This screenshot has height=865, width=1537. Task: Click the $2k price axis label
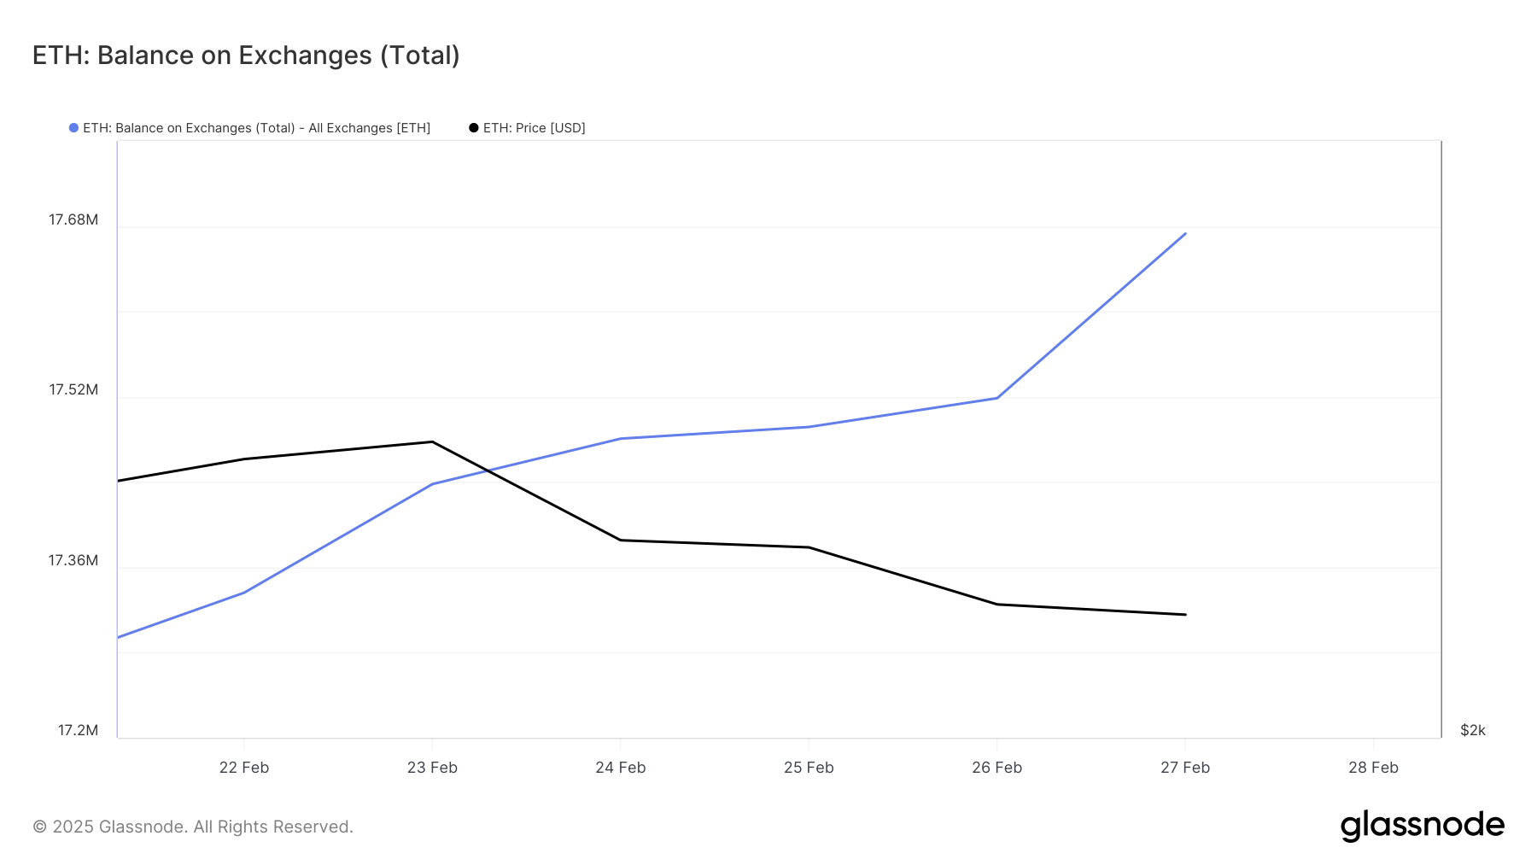1473,731
